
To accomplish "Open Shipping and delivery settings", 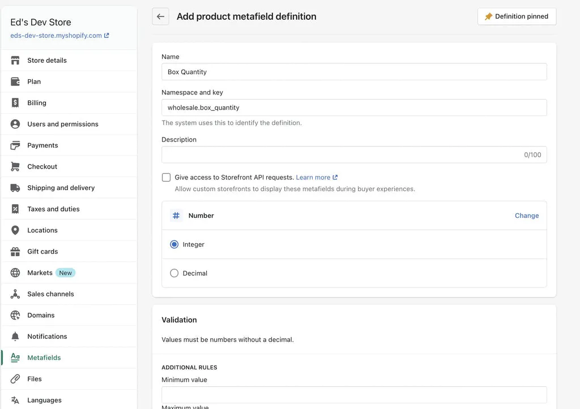I will coord(69,188).
